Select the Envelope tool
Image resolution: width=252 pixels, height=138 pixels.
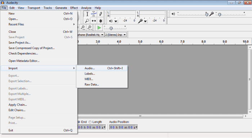pyautogui.click(x=94, y=14)
